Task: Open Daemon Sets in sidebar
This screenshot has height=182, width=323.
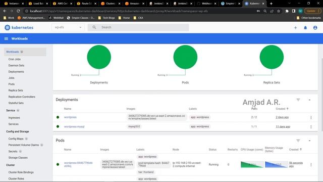Action: 16,65
